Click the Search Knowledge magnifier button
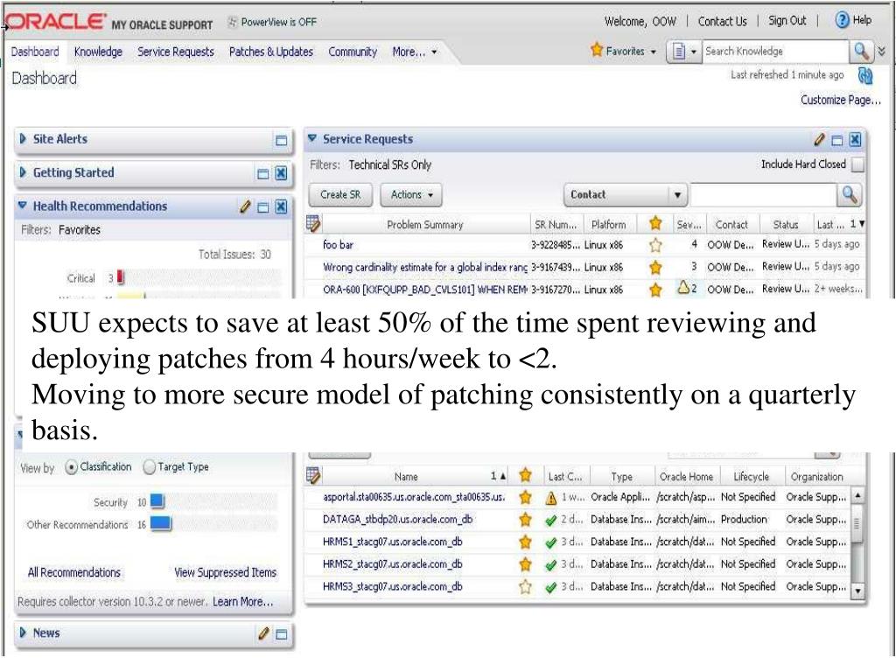896x672 pixels. click(861, 52)
